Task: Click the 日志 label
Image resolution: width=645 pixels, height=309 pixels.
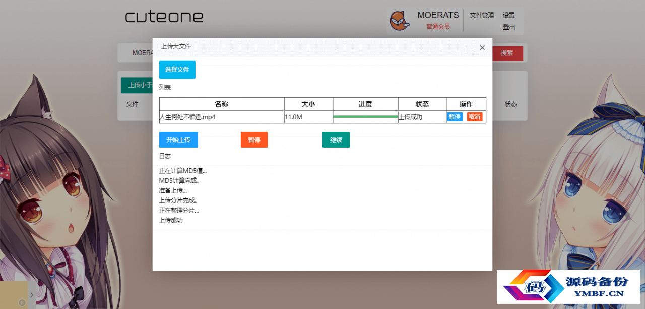Action: point(165,156)
